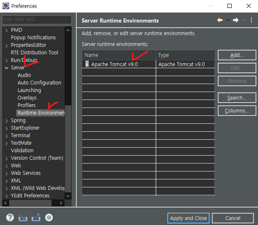Screen dimensions: 258x225
Task: Open the back history dropdown arrow
Action: point(227,20)
